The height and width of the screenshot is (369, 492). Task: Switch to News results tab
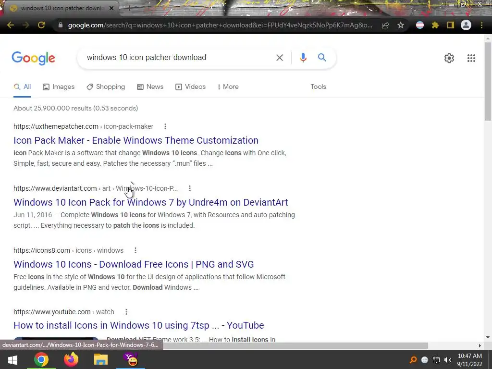pyautogui.click(x=150, y=87)
